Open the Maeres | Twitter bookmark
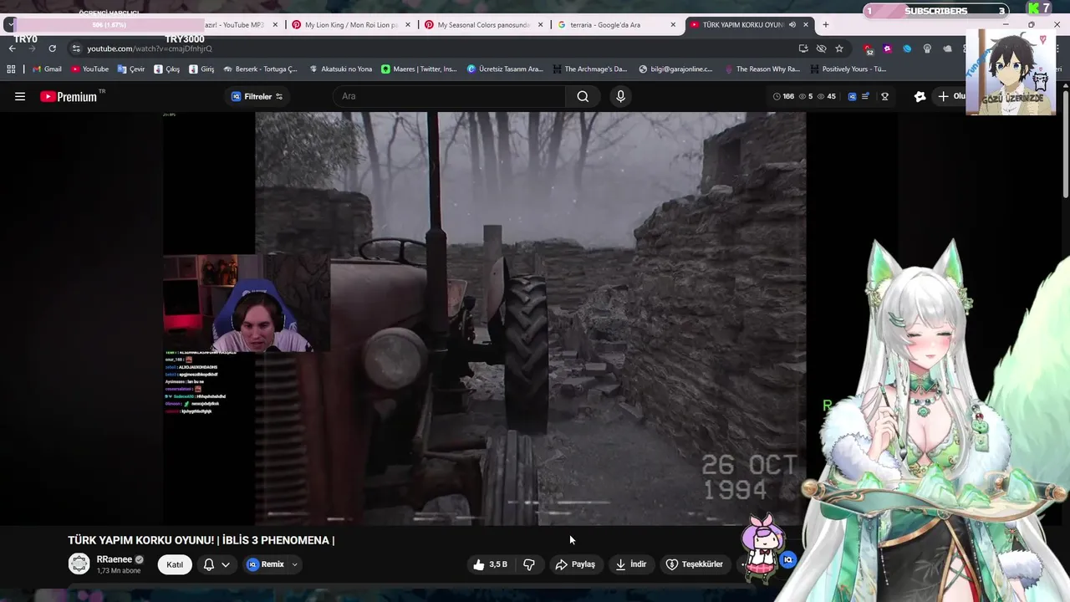 [x=420, y=69]
